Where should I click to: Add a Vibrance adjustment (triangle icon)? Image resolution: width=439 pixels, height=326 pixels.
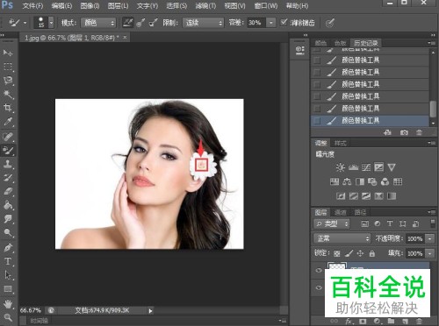click(392, 167)
